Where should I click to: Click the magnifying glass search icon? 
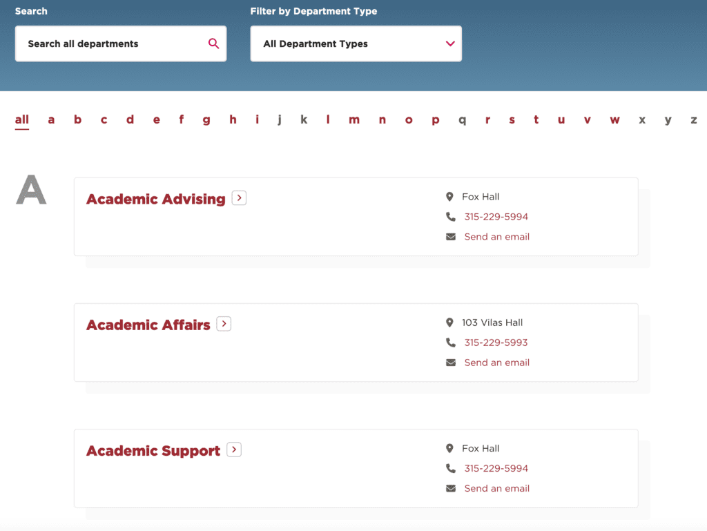click(x=213, y=44)
